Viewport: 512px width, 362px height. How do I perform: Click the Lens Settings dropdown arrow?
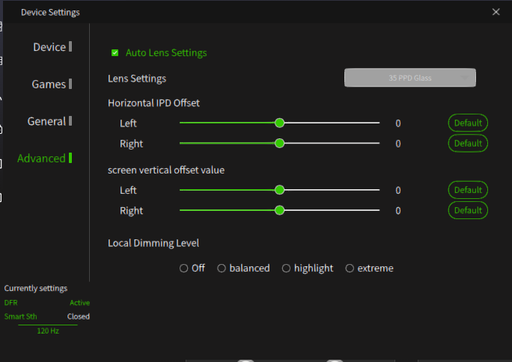coord(464,78)
